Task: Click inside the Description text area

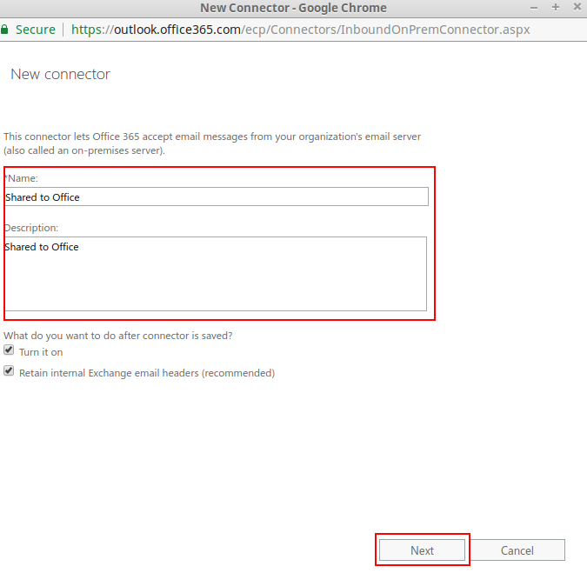Action: click(216, 274)
